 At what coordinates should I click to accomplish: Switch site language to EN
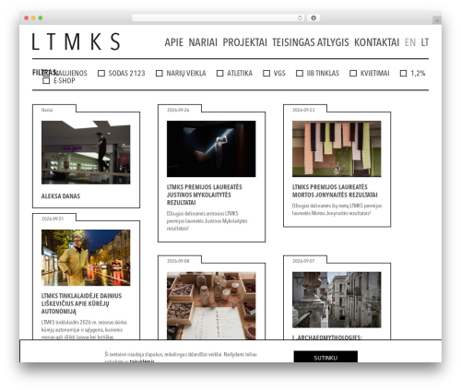coord(410,42)
